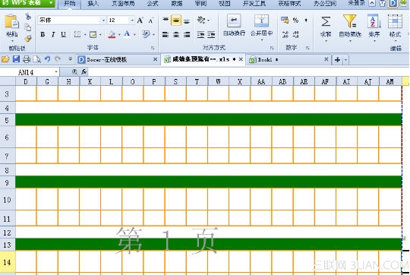410x275 pixels.
Task: Open the quick access toolbar customize dropdown
Action: [x=70, y=59]
